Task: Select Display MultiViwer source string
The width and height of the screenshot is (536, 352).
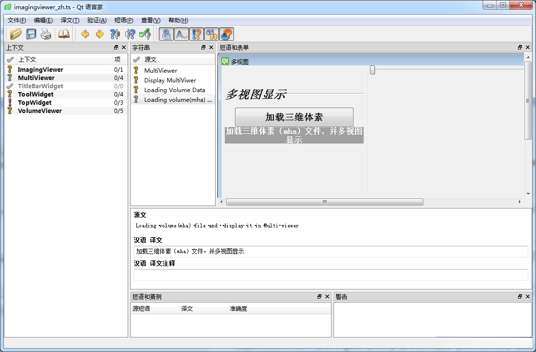Action: [x=173, y=80]
